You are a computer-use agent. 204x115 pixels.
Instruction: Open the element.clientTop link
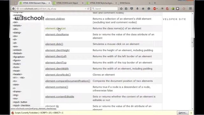(x=56, y=63)
